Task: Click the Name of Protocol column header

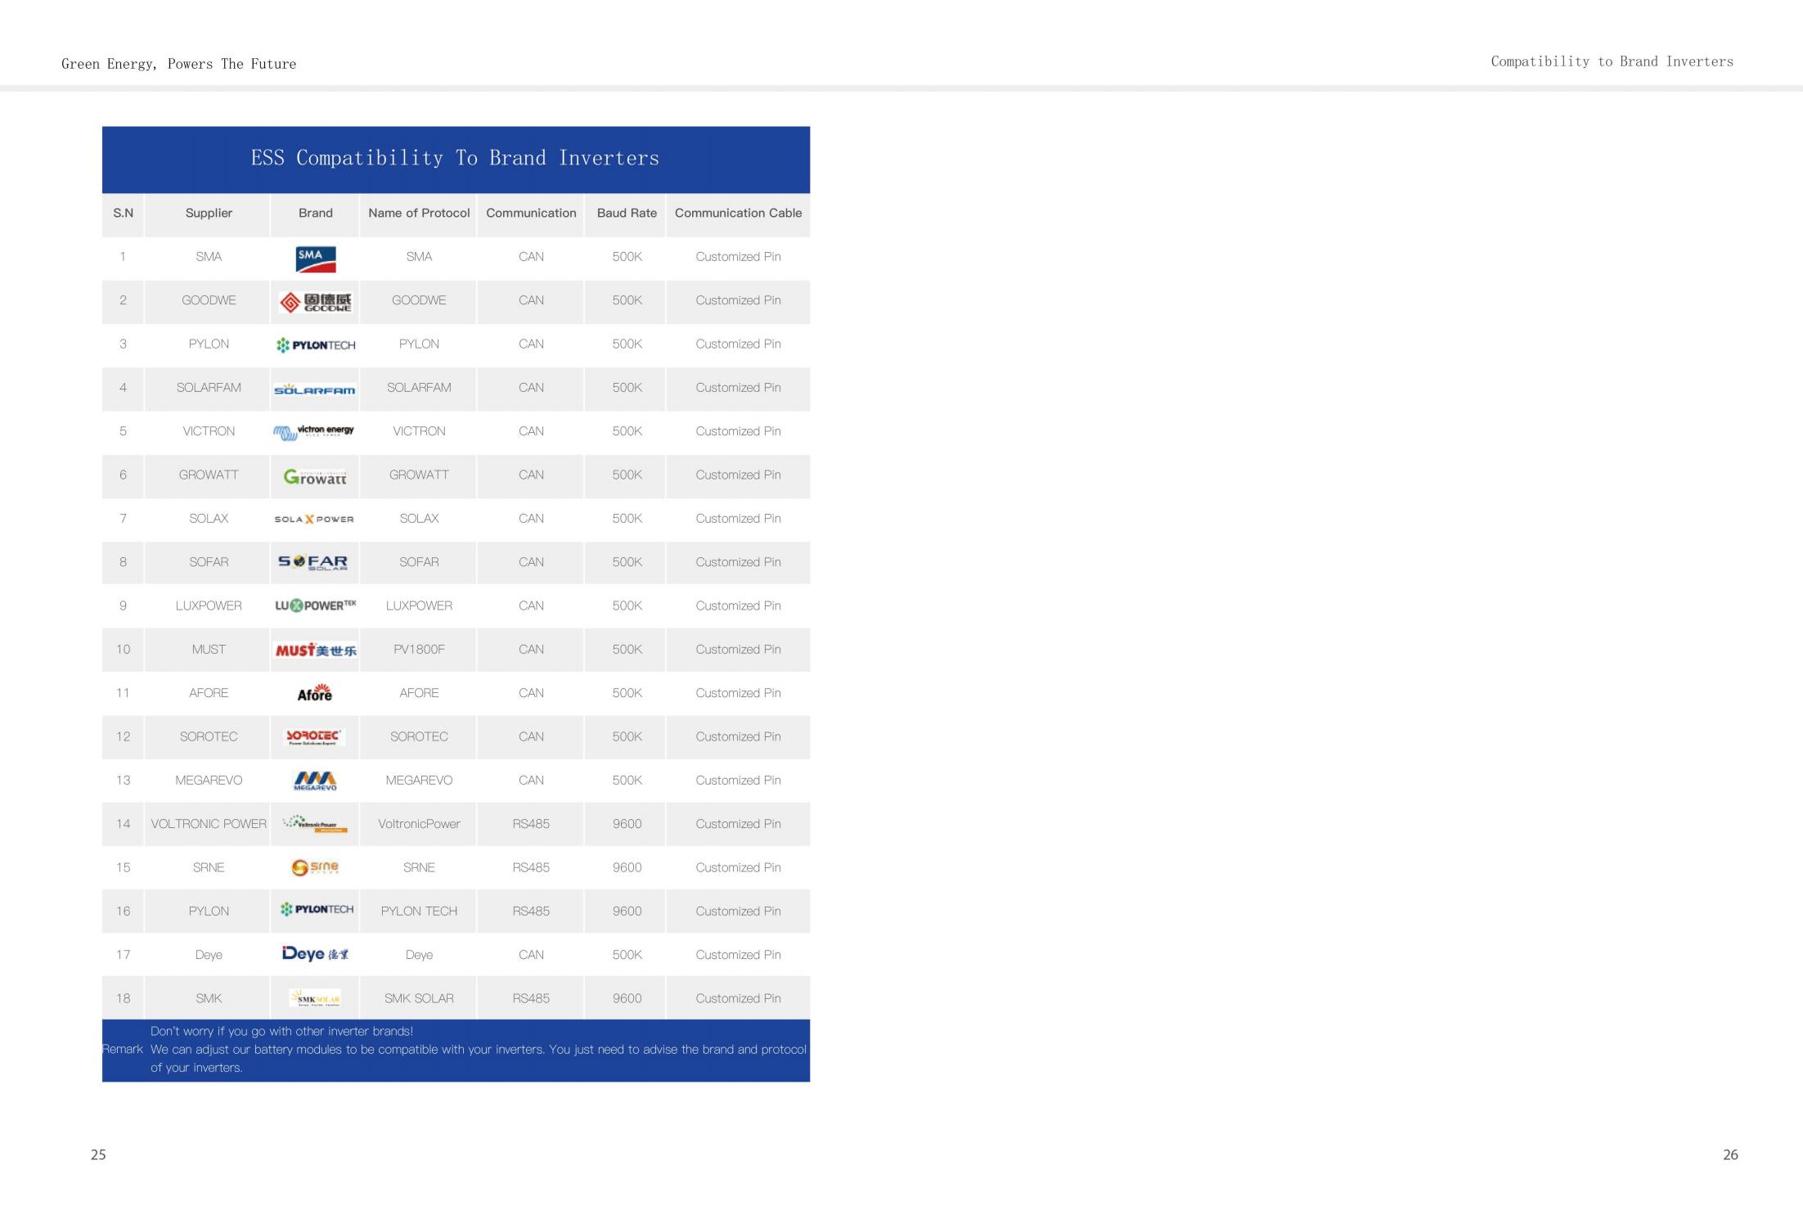Action: [x=419, y=213]
